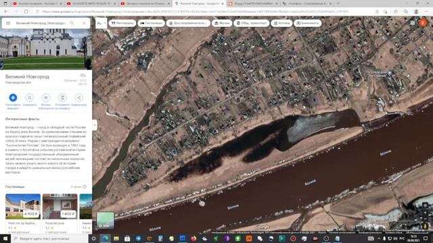The height and width of the screenshot is (243, 433).
Task: Open the Windows Start menu
Action: tap(5, 238)
